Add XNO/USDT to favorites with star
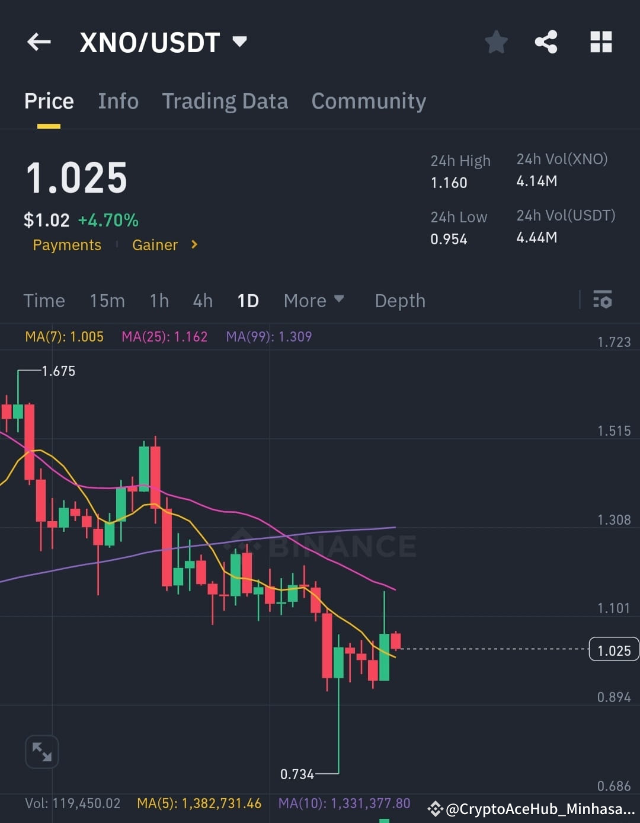Image resolution: width=640 pixels, height=823 pixels. [x=496, y=42]
